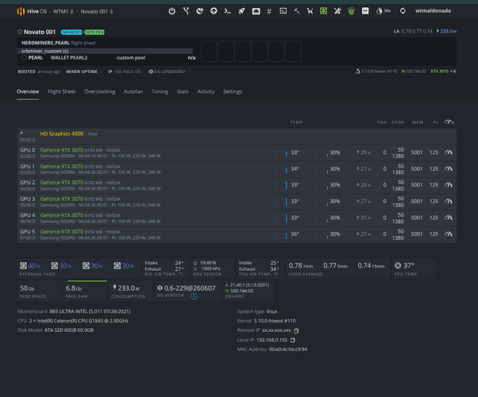The height and width of the screenshot is (397, 478).
Task: Click the network fork icon in toolbar
Action: click(186, 11)
